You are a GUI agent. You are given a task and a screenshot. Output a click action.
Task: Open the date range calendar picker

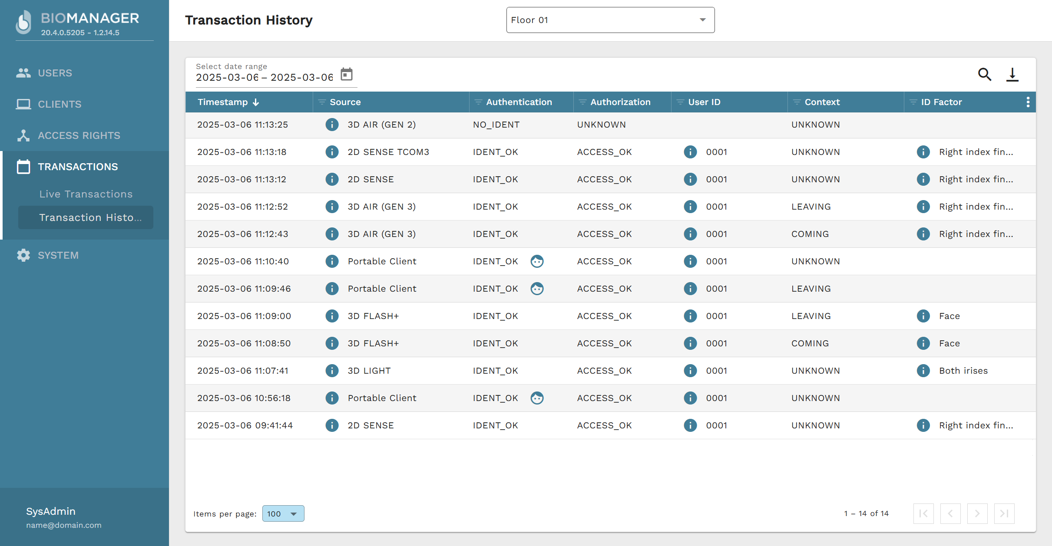[346, 74]
